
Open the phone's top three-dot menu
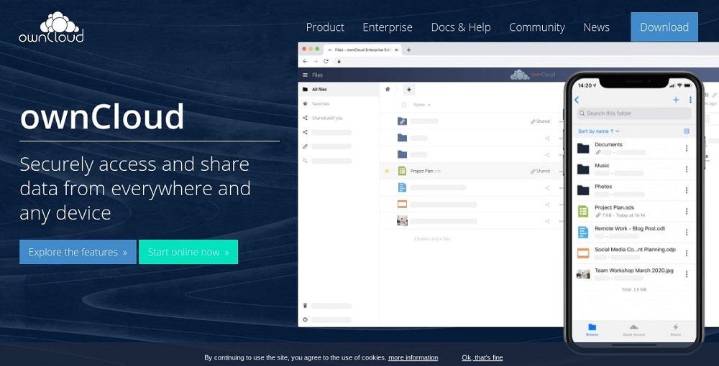point(690,100)
